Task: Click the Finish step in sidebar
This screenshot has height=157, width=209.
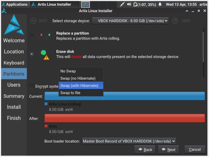Action: pos(14,118)
